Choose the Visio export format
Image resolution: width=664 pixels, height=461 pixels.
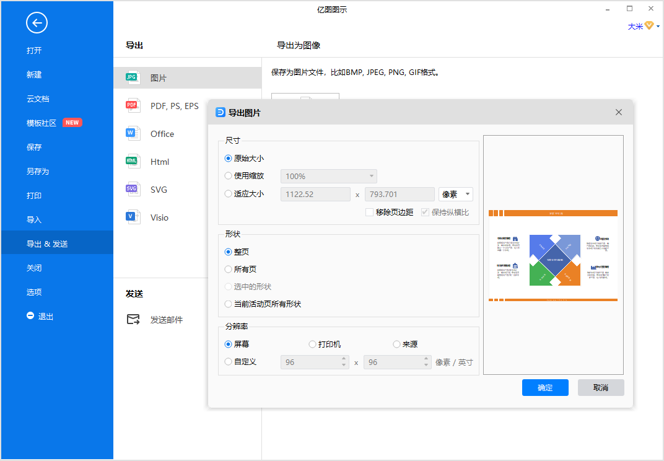pyautogui.click(x=160, y=217)
